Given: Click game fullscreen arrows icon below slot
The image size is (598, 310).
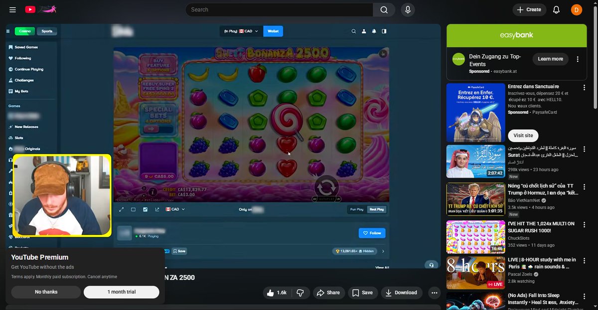Looking at the screenshot, I should (122, 209).
